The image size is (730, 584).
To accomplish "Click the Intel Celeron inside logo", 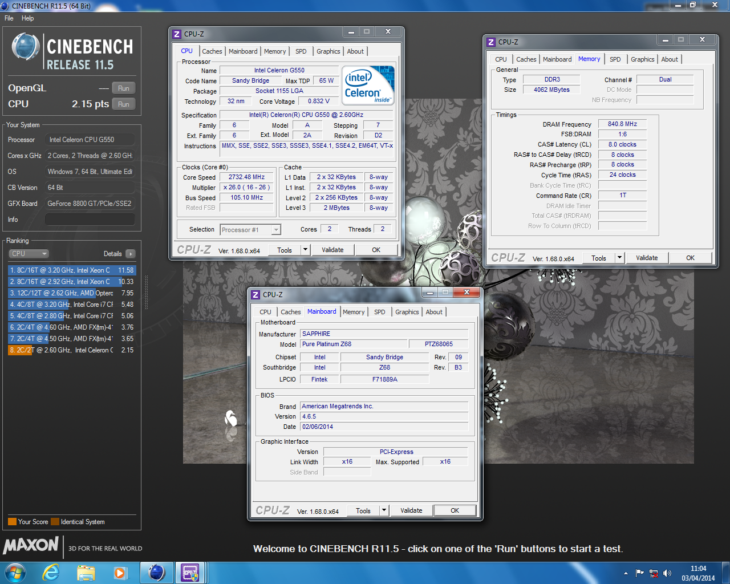I will click(x=370, y=84).
